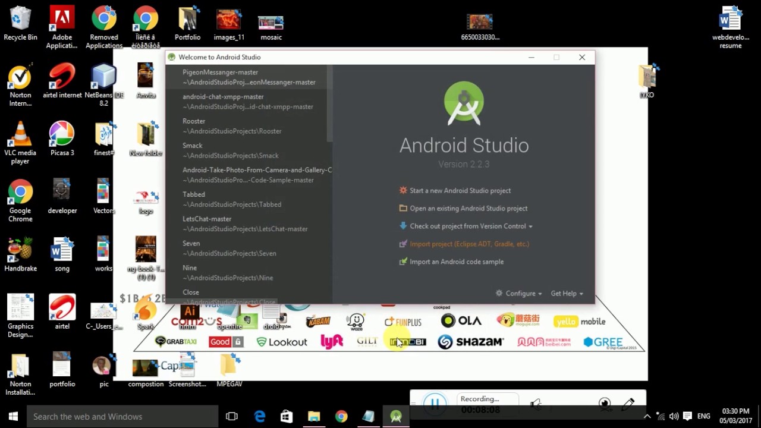
Task: Open the volume control in tray
Action: pos(674,417)
